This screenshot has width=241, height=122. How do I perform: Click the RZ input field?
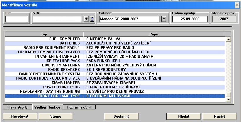coord(16,19)
